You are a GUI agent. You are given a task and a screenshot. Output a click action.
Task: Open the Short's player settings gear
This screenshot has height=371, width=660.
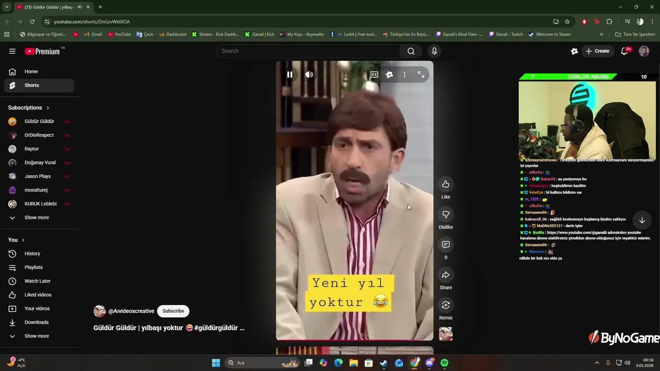click(x=389, y=75)
